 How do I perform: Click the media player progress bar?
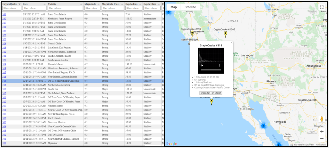211,70
